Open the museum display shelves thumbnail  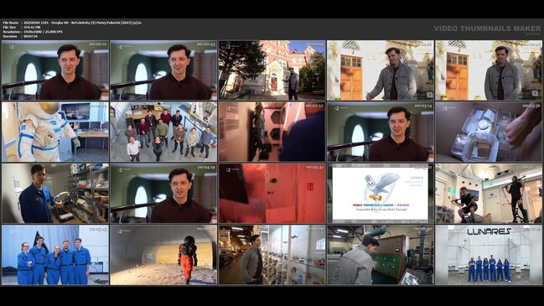pyautogui.click(x=272, y=255)
